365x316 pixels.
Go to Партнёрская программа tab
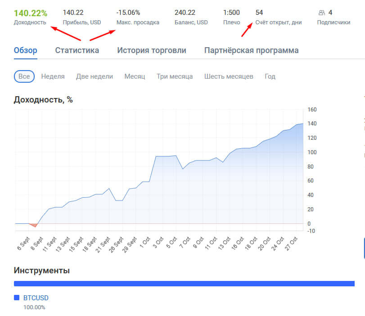point(252,50)
